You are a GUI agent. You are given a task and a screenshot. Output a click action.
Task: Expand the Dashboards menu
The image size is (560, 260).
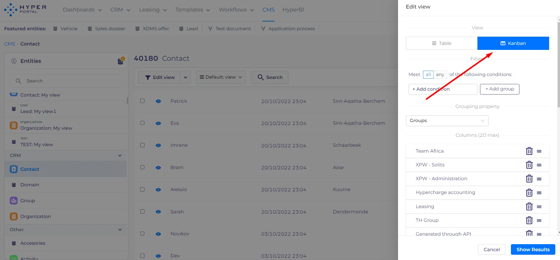82,10
